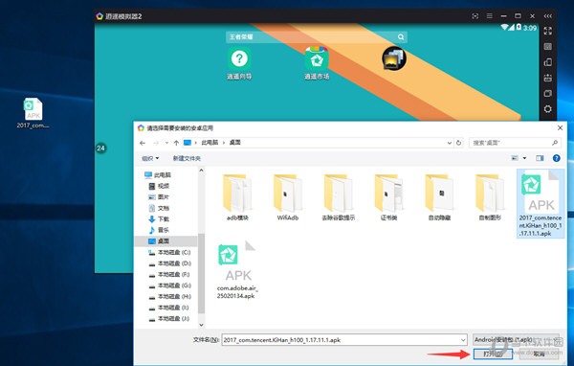Click the APK install icon in emulator sidebar
This screenshot has width=574, height=366.
point(547,78)
